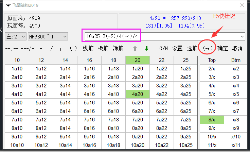Viewport: 250px width, 152px height.
Task: Select the x/2 Btm cell
Action: click(236, 69)
